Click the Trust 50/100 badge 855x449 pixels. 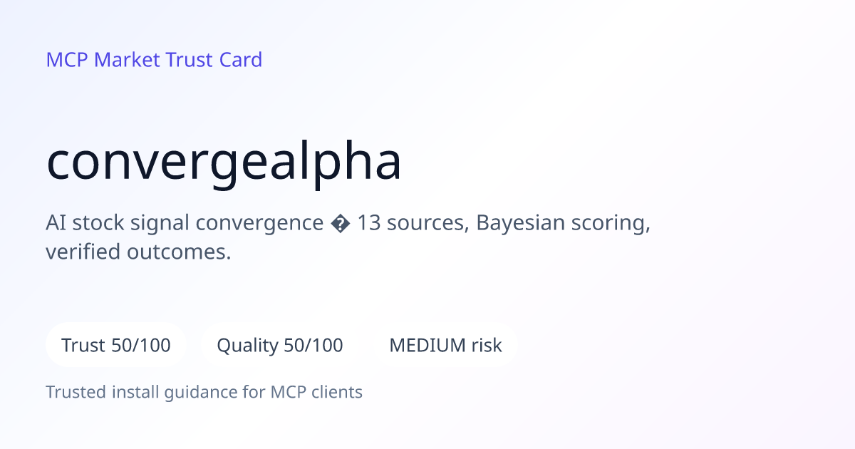tap(116, 346)
